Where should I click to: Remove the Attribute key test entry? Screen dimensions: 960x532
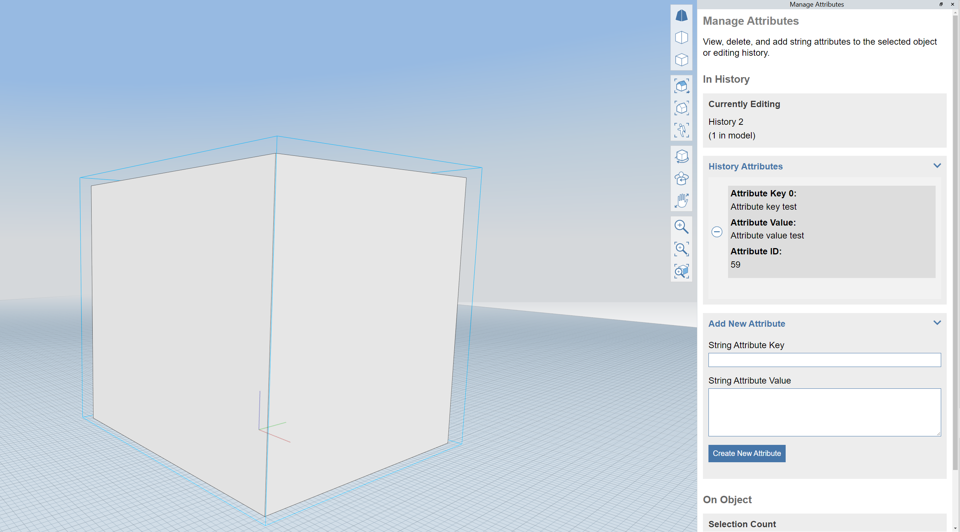click(x=717, y=232)
